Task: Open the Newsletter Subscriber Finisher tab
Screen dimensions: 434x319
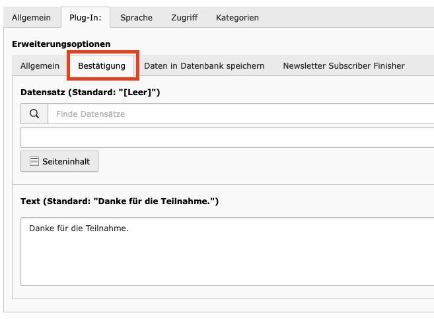Action: click(x=344, y=66)
